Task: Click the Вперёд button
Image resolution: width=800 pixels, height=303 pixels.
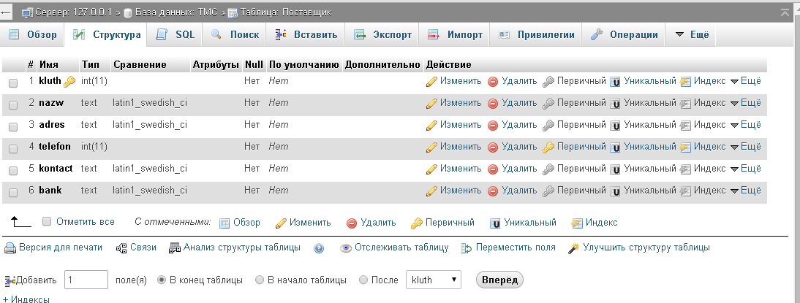Action: click(499, 280)
